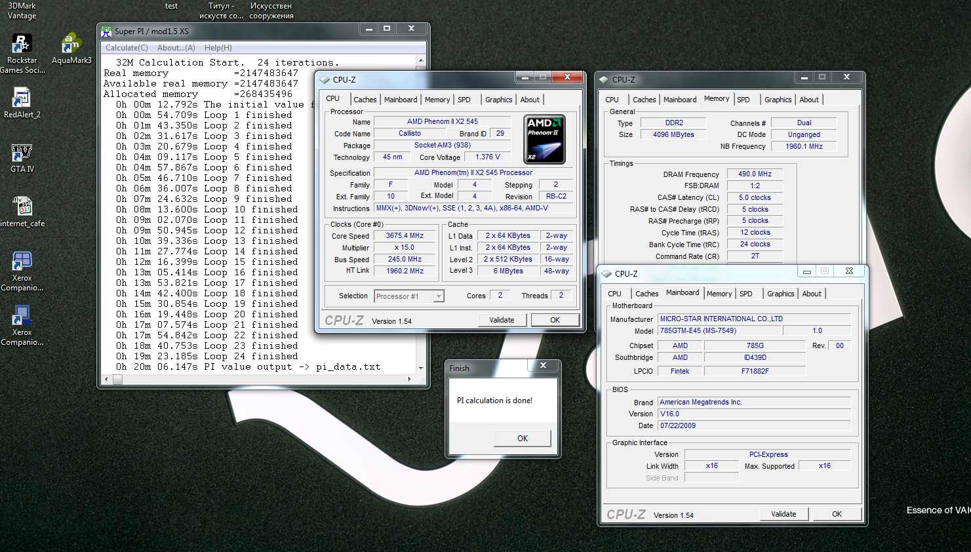Screen dimensions: 971x552
Task: Open internet_cafe video file icon
Action: [x=22, y=211]
